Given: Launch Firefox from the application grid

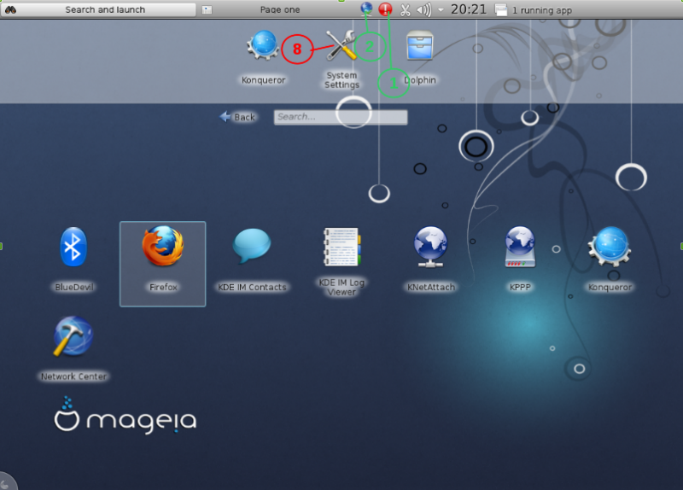Looking at the screenshot, I should click(x=162, y=264).
